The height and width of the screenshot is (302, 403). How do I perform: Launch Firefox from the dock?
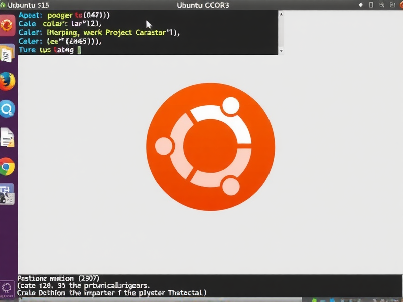(x=7, y=81)
